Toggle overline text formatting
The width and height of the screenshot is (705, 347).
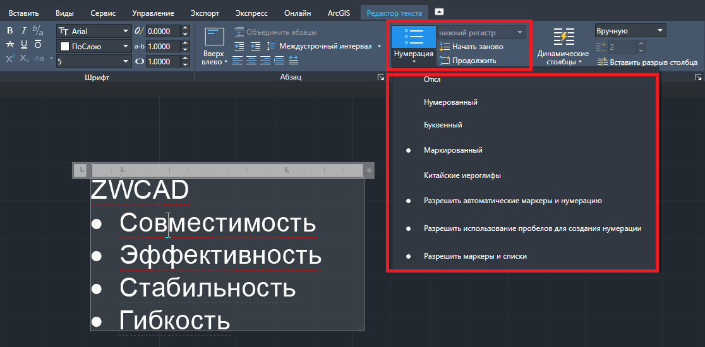38,44
